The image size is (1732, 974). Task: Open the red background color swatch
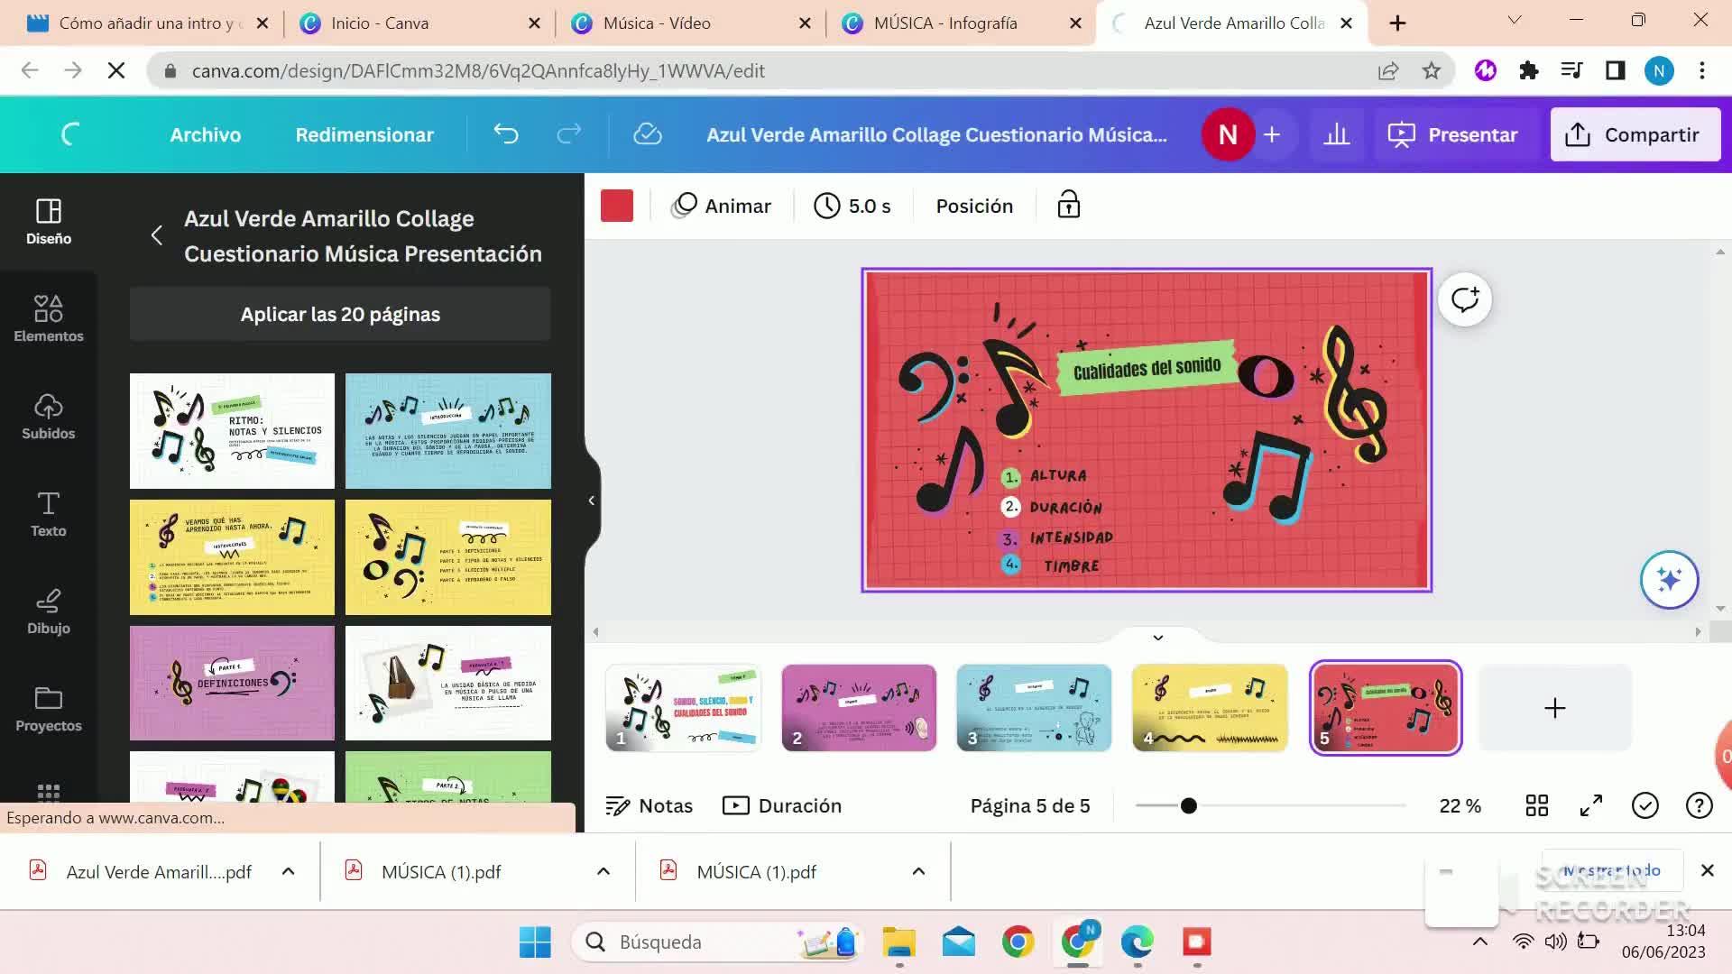click(x=617, y=206)
